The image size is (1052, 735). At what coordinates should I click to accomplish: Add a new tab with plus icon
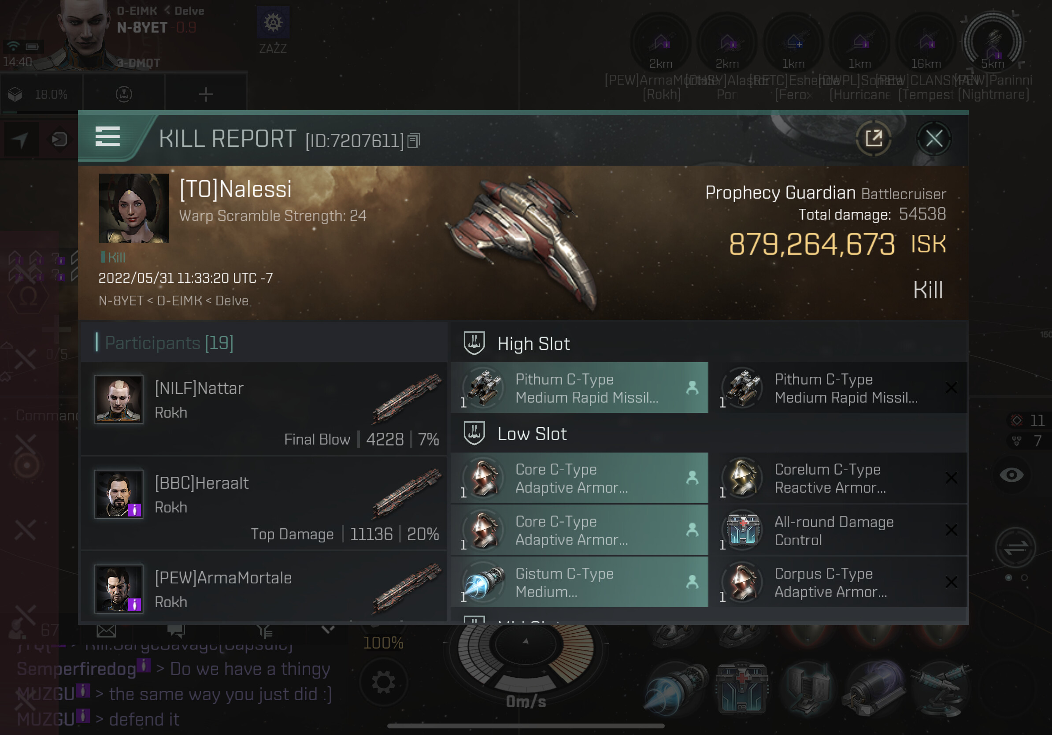[206, 94]
